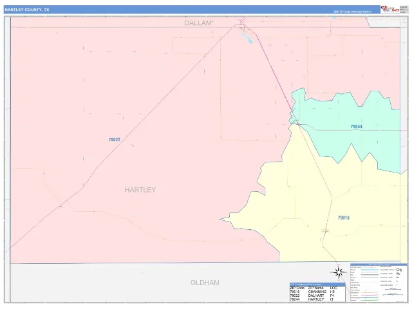Click the Channing town road junction symbol
The width and height of the screenshot is (412, 309).
[x=326, y=230]
